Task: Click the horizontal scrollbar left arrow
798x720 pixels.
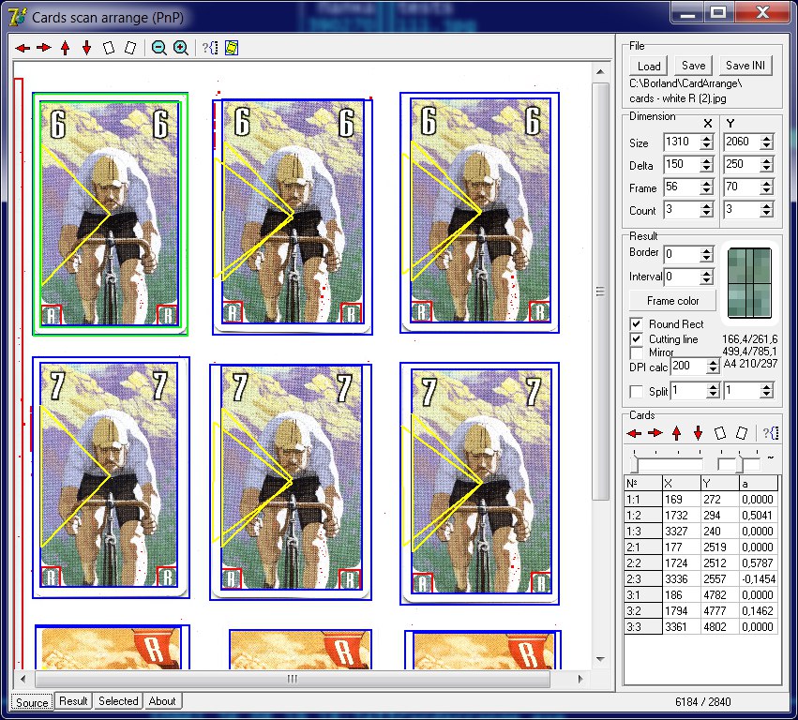Action: pos(23,679)
